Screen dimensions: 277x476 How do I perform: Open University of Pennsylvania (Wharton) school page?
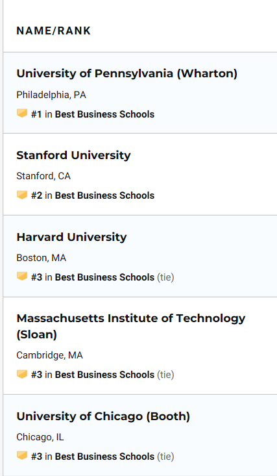126,73
